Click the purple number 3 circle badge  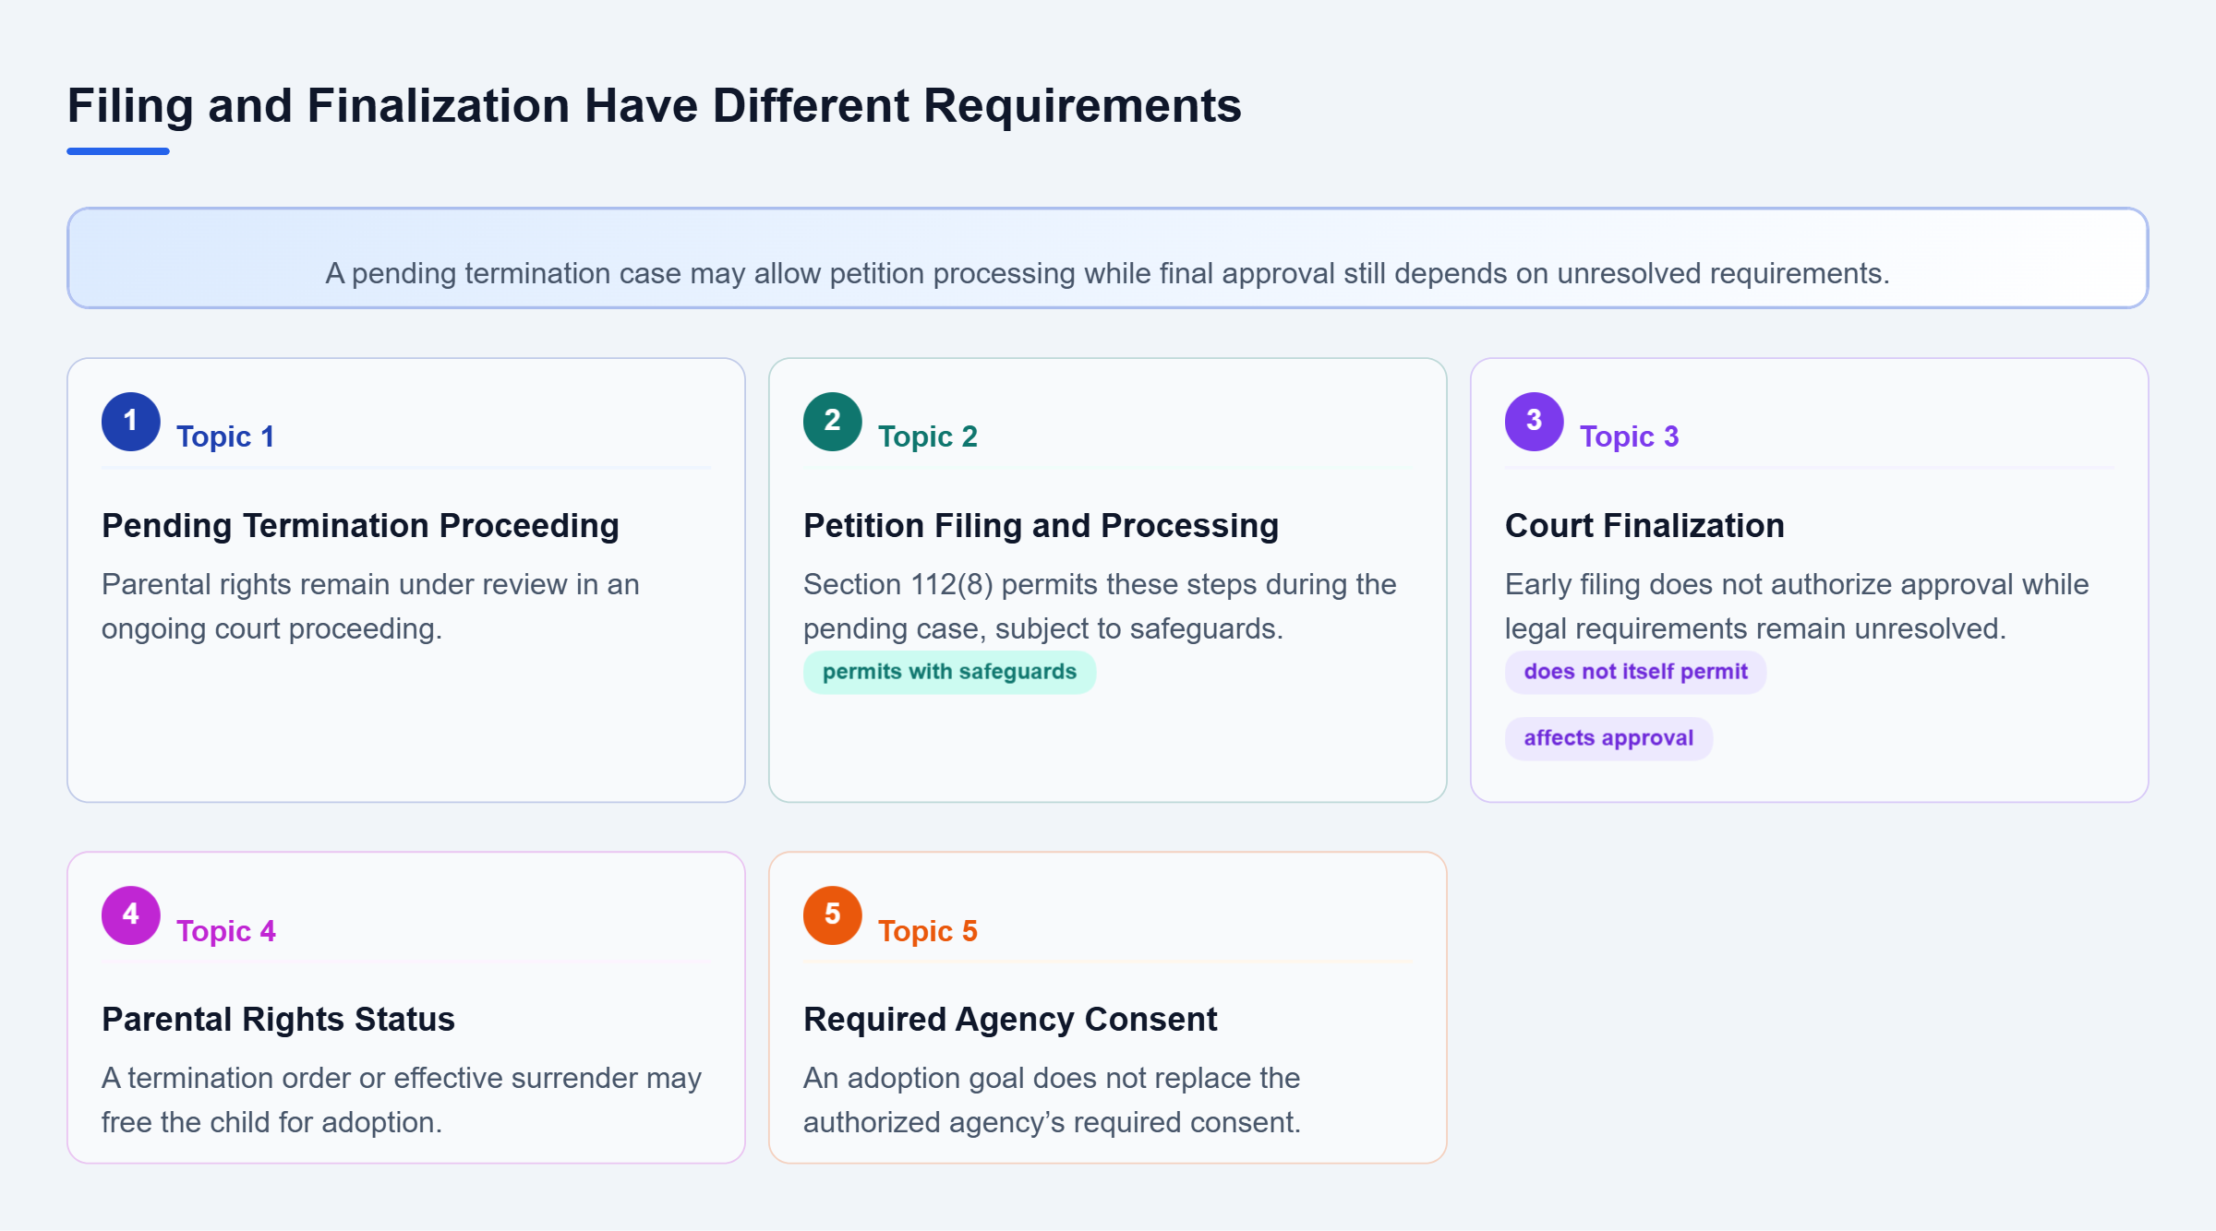click(x=1535, y=422)
